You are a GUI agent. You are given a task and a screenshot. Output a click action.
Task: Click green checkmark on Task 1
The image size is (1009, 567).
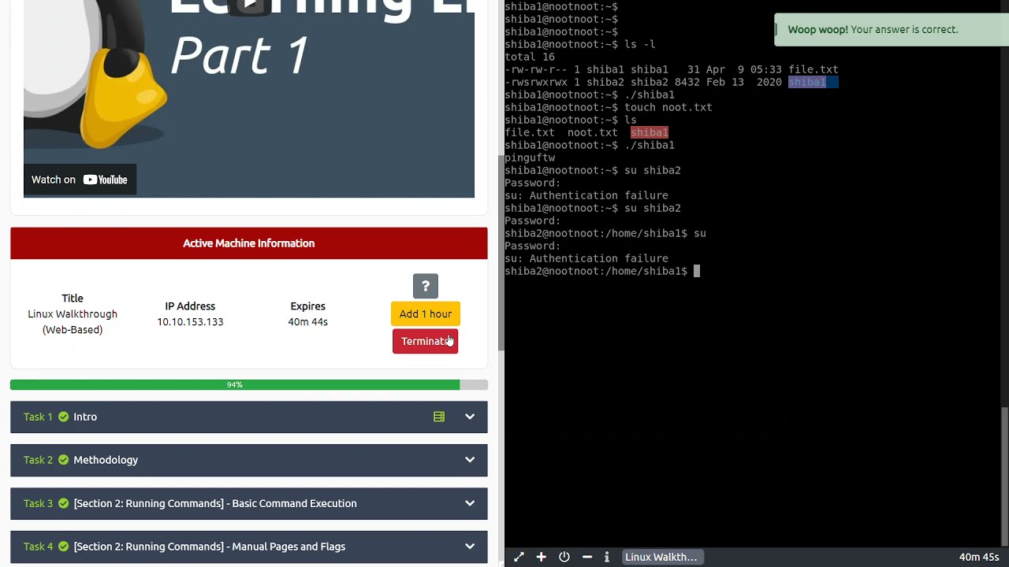tap(64, 417)
